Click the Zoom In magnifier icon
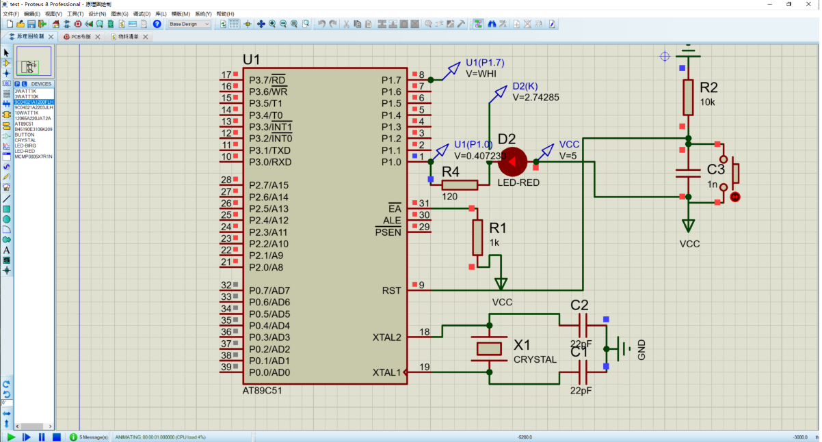Screen dimensions: 822x442 272,24
